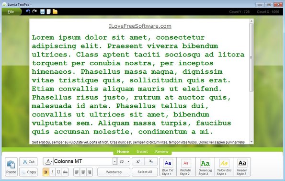Open a file with the folder icon
Viewport: 285px width, 181px height.
55,12
